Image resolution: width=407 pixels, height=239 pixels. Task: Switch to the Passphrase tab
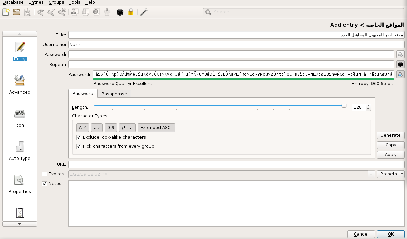(x=114, y=94)
